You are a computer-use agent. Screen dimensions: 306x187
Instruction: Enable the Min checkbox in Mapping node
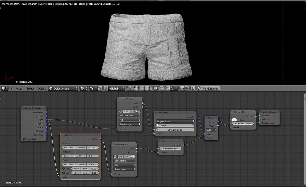point(64,168)
